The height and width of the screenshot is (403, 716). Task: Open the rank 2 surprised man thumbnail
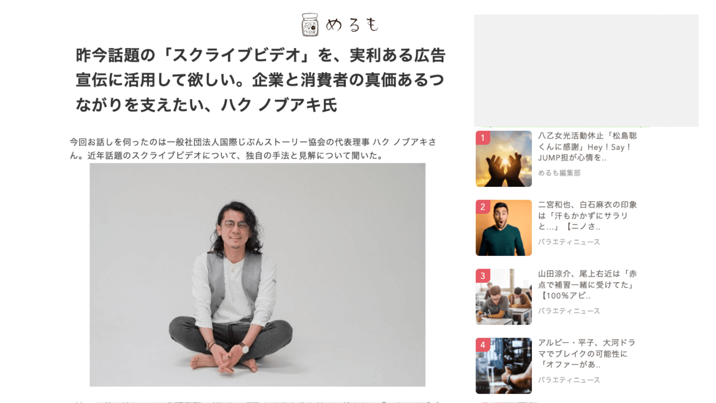[x=503, y=228]
